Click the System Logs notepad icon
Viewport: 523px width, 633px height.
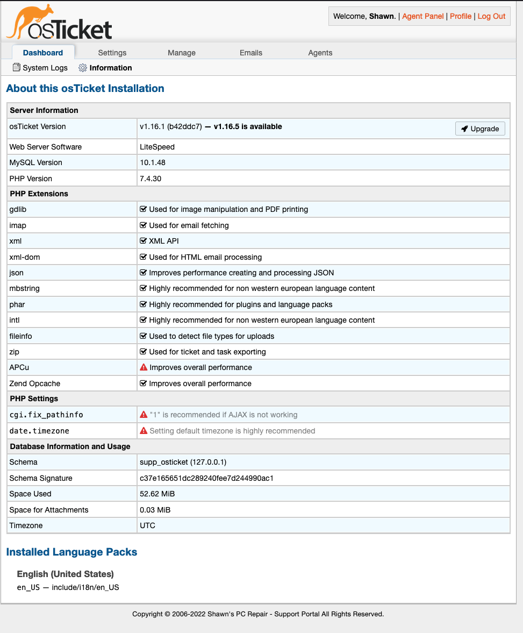click(17, 67)
